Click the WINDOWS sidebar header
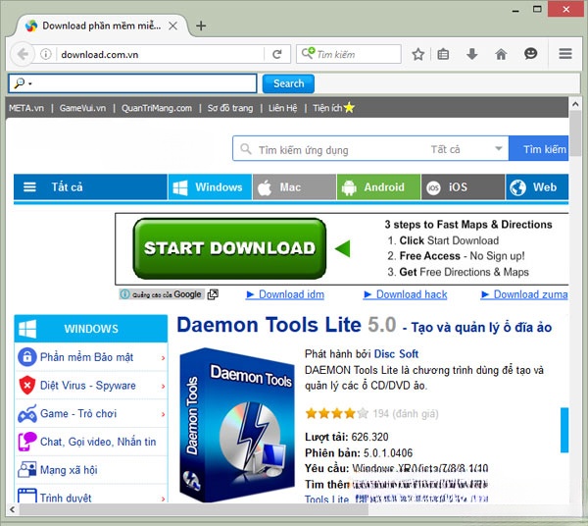The width and height of the screenshot is (588, 526). (x=91, y=329)
